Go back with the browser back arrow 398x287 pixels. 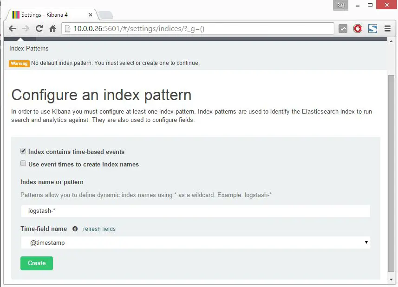pos(12,29)
